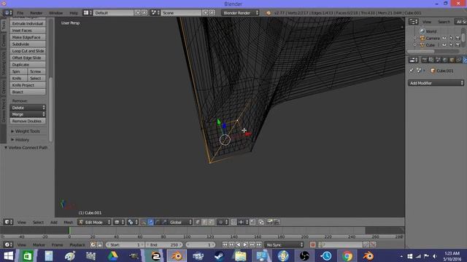Open the Window menu

(x=55, y=13)
